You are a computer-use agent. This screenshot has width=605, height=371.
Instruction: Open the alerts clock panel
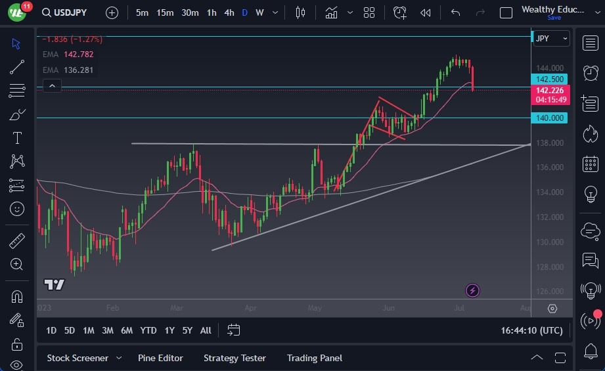590,72
